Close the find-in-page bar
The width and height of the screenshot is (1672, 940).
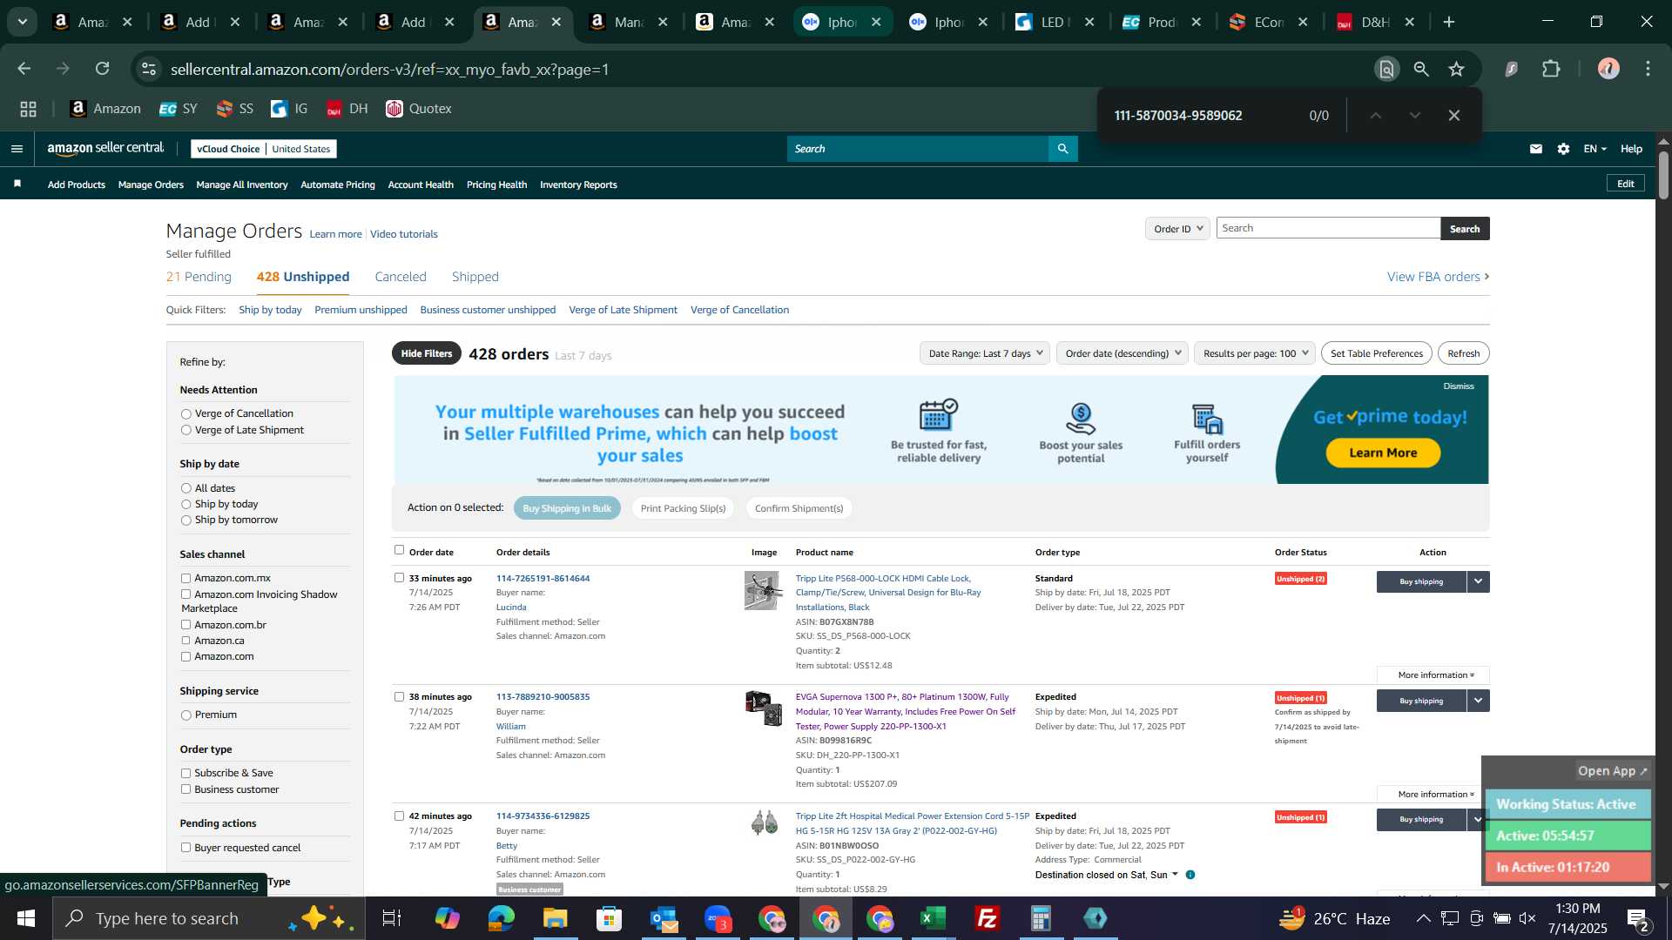tap(1453, 115)
